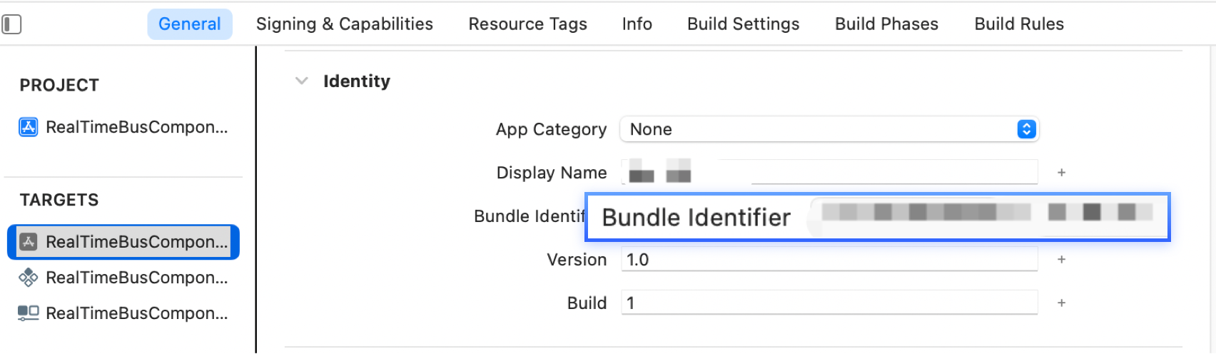Select the unit test target diamond icon

tap(29, 278)
